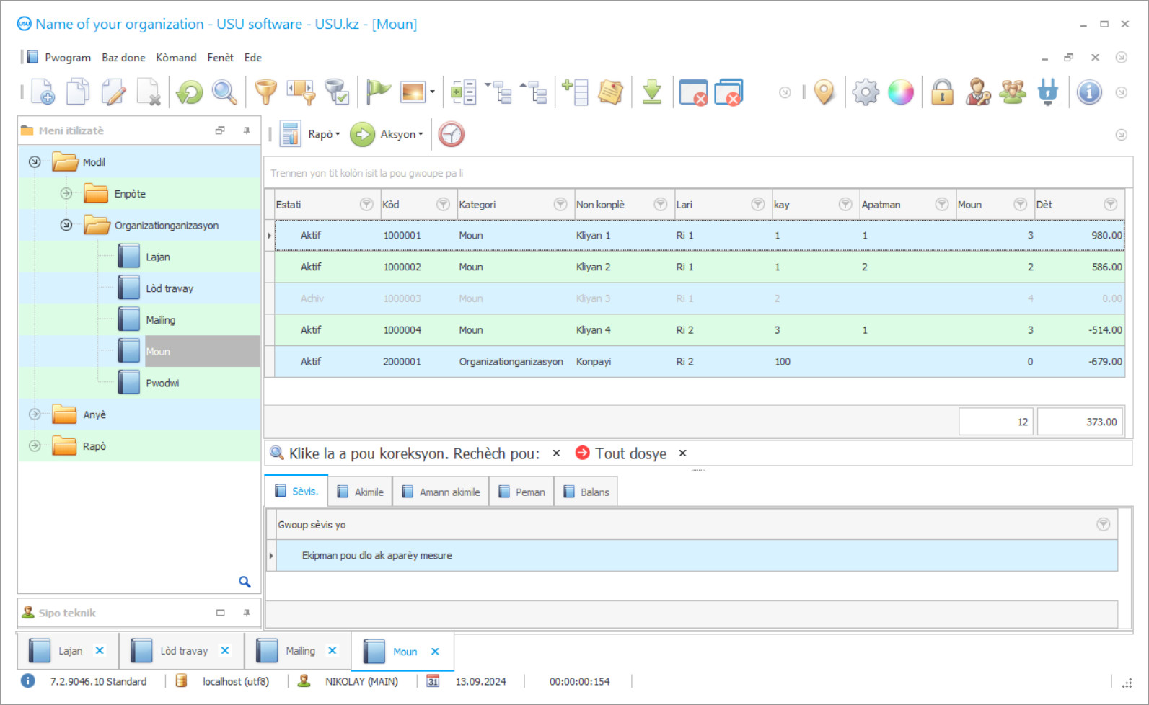The height and width of the screenshot is (705, 1149).
Task: Open the Ede menu
Action: coord(252,58)
